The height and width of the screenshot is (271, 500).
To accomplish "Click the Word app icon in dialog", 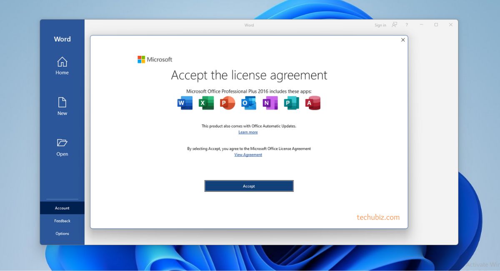I will click(x=185, y=103).
